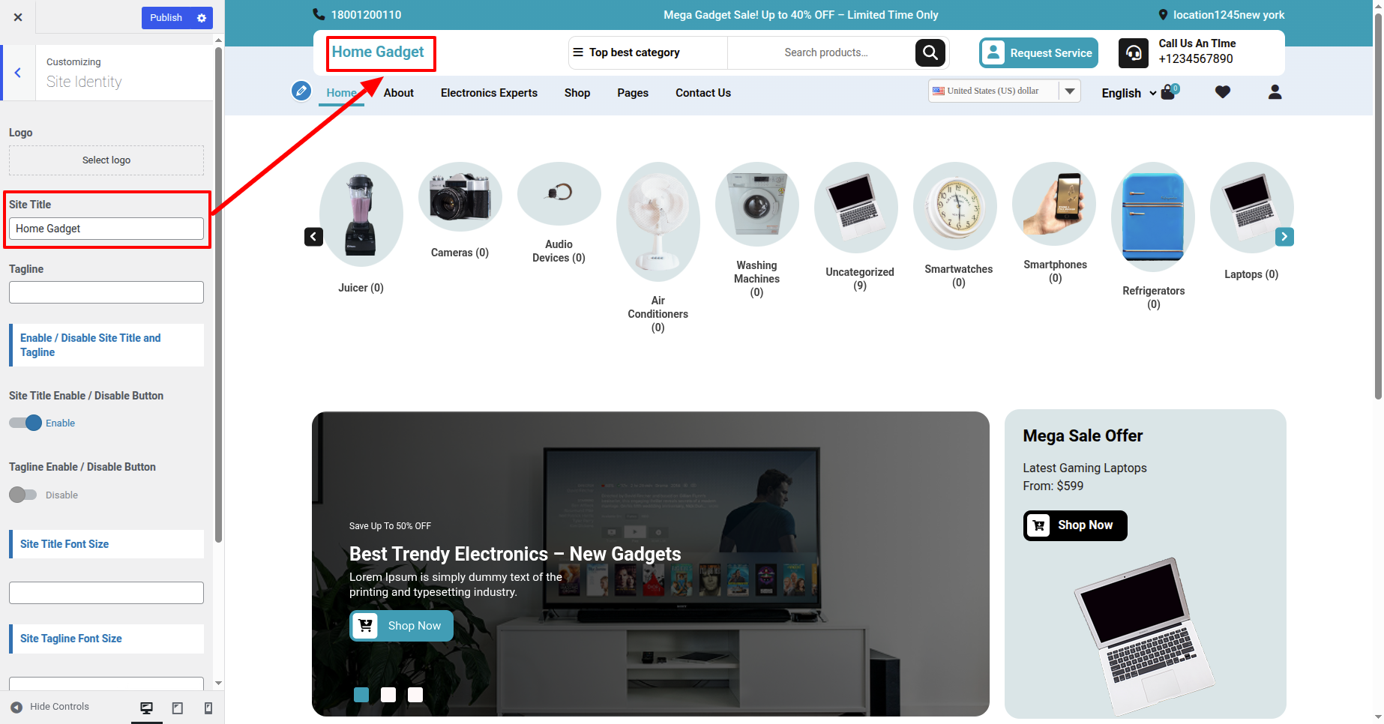
Task: Click the blue pencil edit shortcut icon
Action: [x=301, y=91]
